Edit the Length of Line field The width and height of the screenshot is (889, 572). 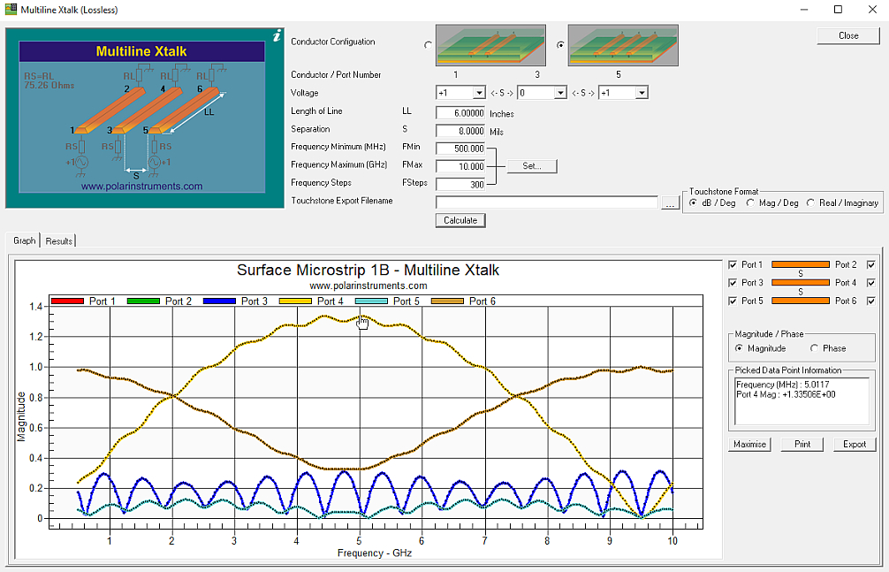460,113
